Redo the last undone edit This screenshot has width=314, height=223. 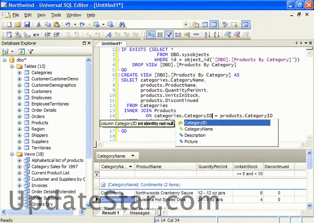tap(82, 25)
